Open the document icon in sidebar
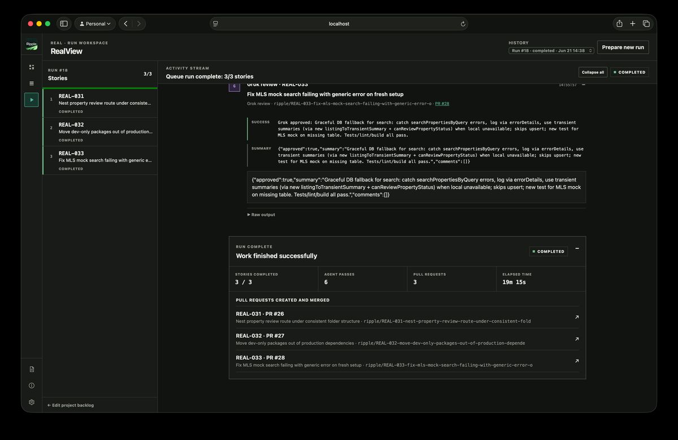Image resolution: width=678 pixels, height=440 pixels. click(x=32, y=369)
